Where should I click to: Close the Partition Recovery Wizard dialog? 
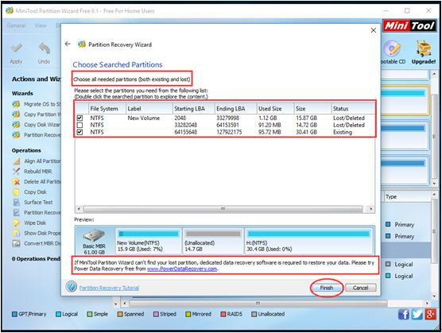pos(373,30)
